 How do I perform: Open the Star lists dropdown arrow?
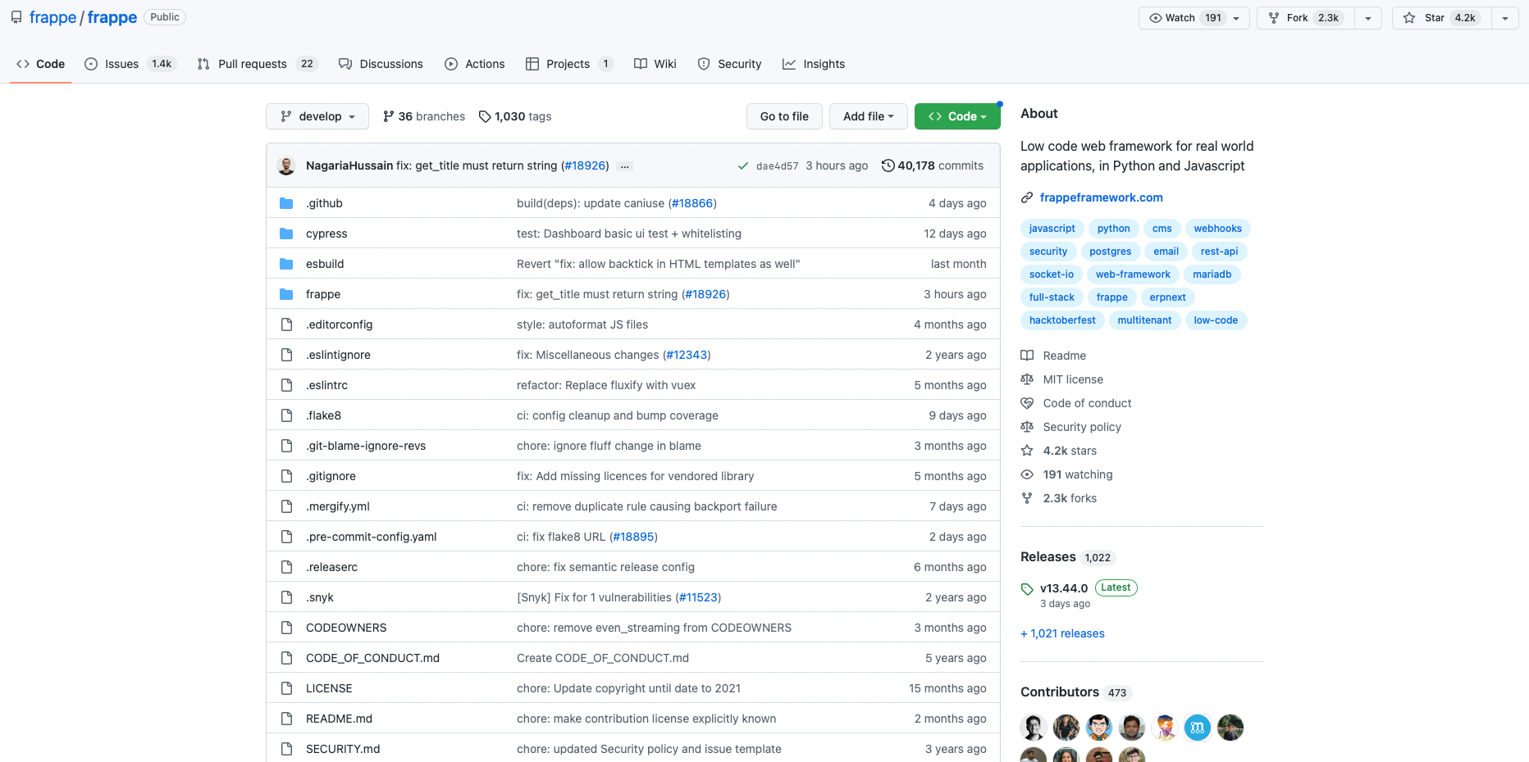[x=1505, y=18]
